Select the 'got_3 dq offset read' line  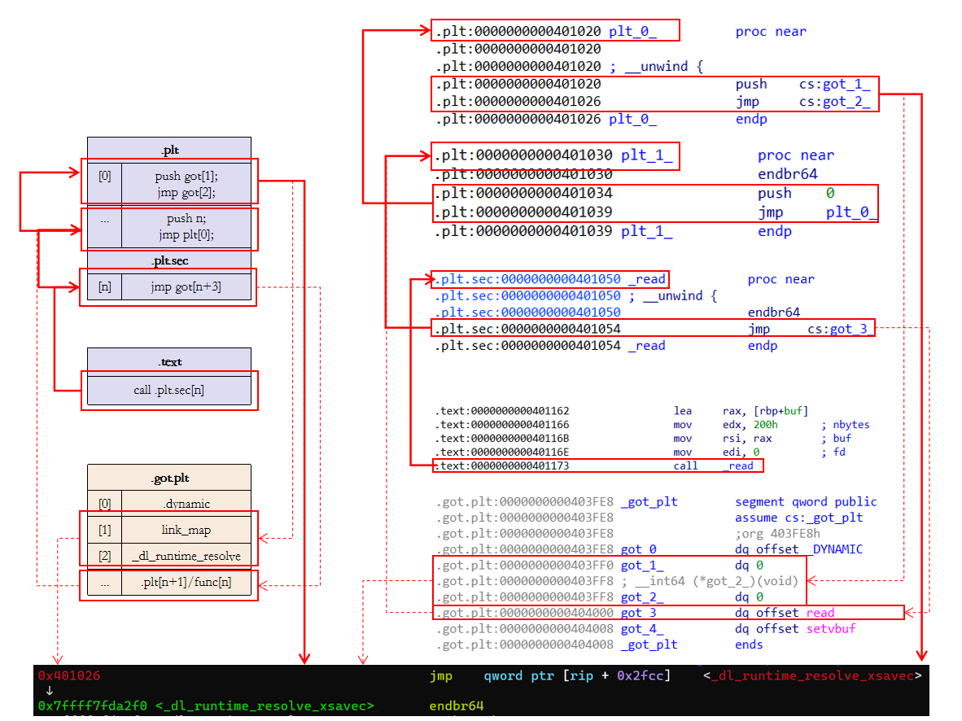click(x=667, y=613)
